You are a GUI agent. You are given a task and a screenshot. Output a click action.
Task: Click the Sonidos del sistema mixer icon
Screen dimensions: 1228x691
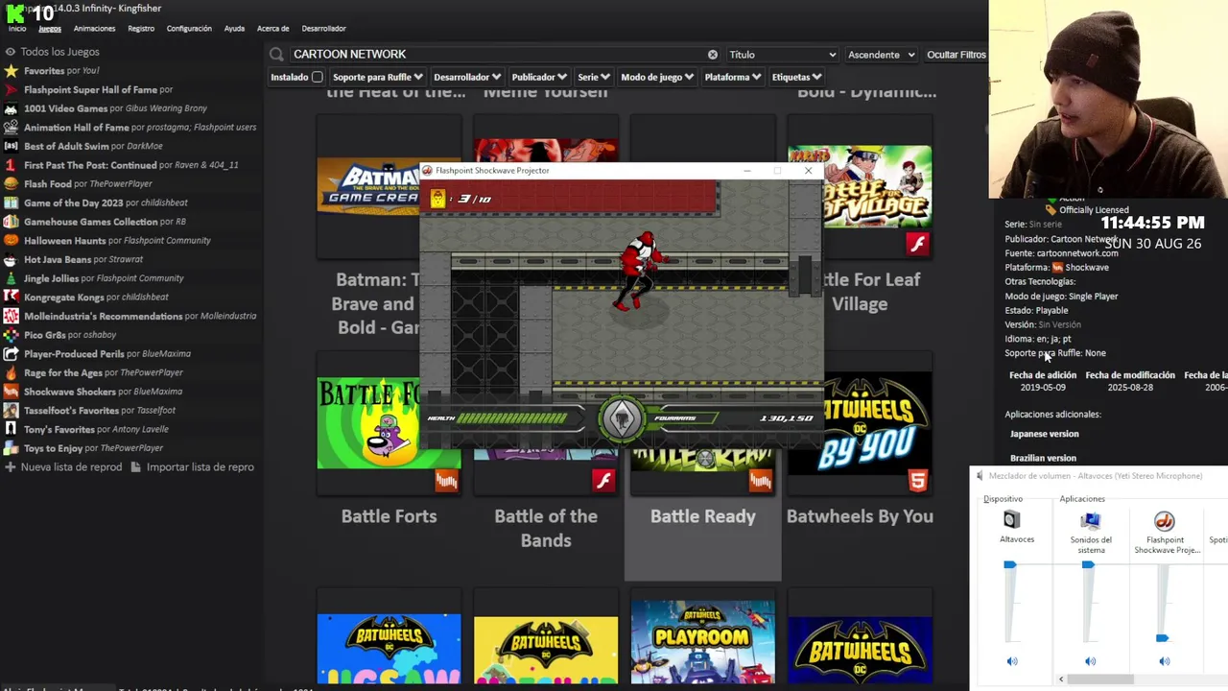(1090, 521)
